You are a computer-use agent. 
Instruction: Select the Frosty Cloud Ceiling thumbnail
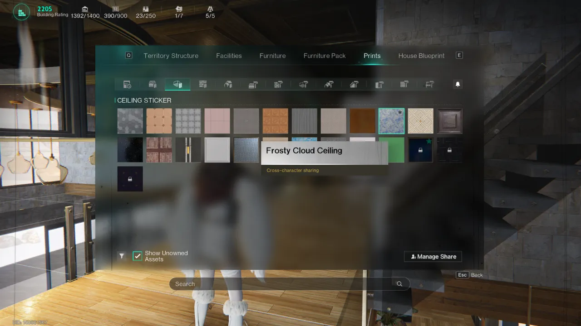[x=392, y=121]
